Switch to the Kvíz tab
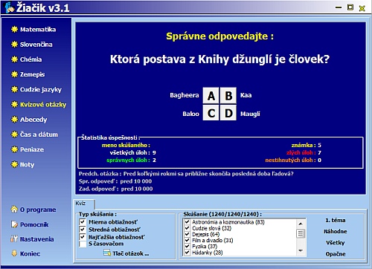The height and width of the screenshot is (269, 372). point(84,204)
